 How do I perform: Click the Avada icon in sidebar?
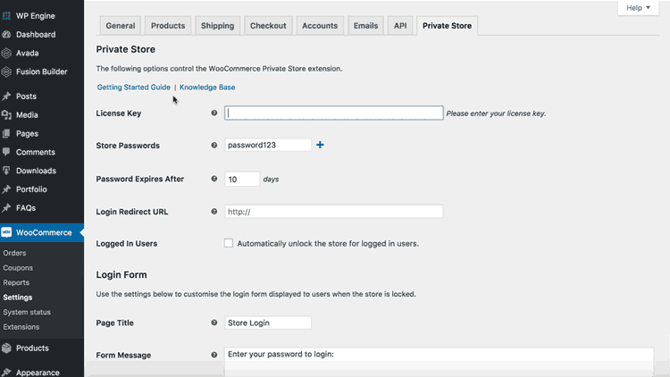6,53
